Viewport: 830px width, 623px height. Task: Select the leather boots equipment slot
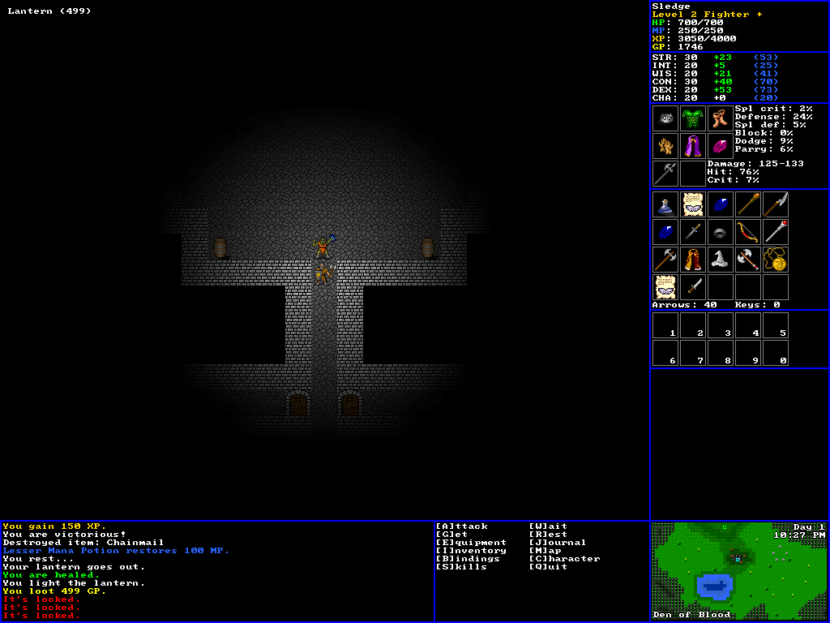coord(721,118)
